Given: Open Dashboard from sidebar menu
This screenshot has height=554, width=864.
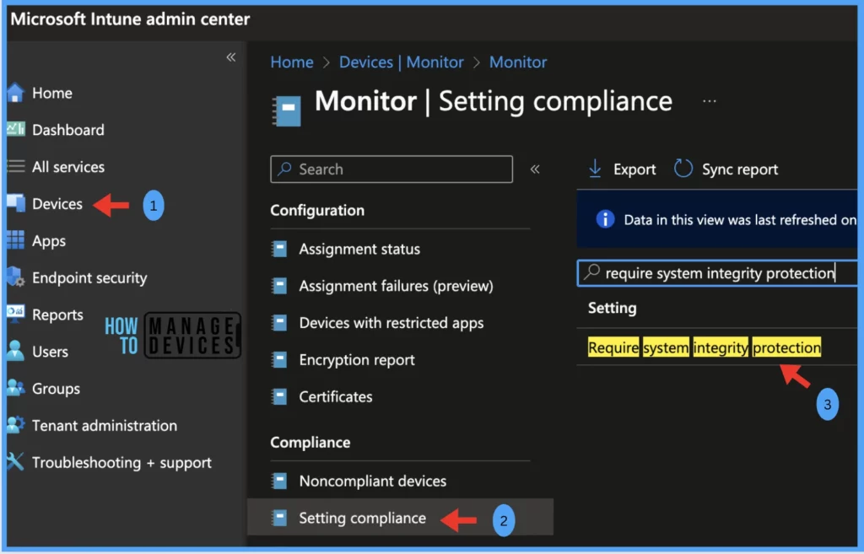Looking at the screenshot, I should pyautogui.click(x=67, y=130).
